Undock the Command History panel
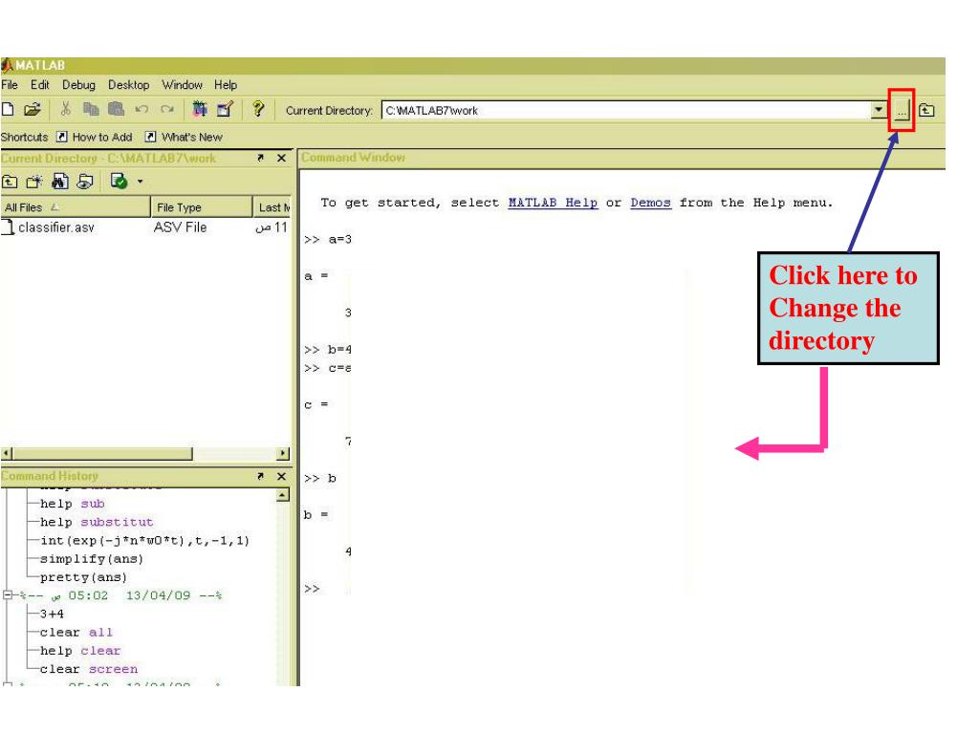The height and width of the screenshot is (734, 979). (x=260, y=476)
